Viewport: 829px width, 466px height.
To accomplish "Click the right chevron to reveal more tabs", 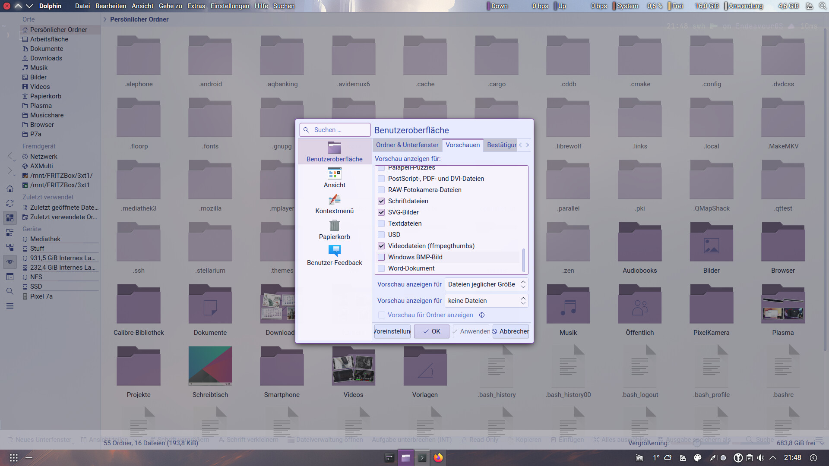I will pos(527,145).
